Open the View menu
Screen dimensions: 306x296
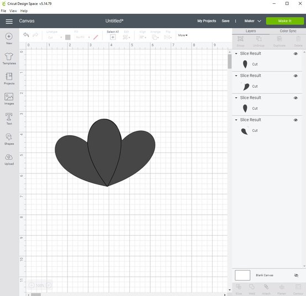13,11
